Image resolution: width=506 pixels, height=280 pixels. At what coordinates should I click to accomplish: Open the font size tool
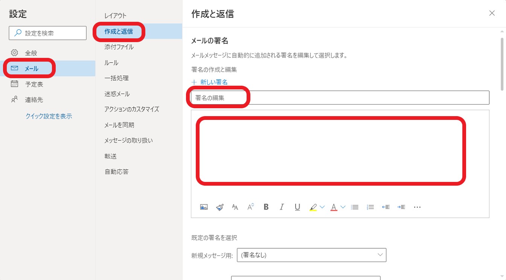click(x=235, y=207)
